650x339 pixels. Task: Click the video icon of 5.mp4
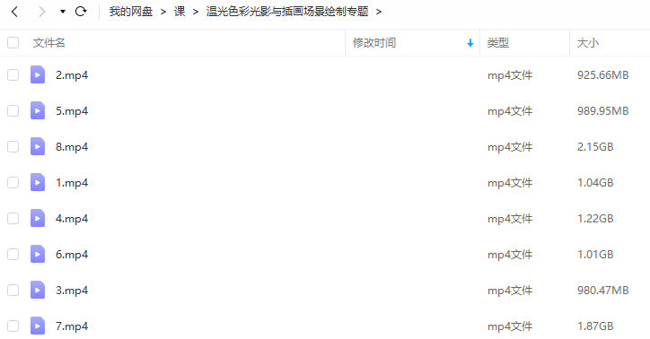38,111
